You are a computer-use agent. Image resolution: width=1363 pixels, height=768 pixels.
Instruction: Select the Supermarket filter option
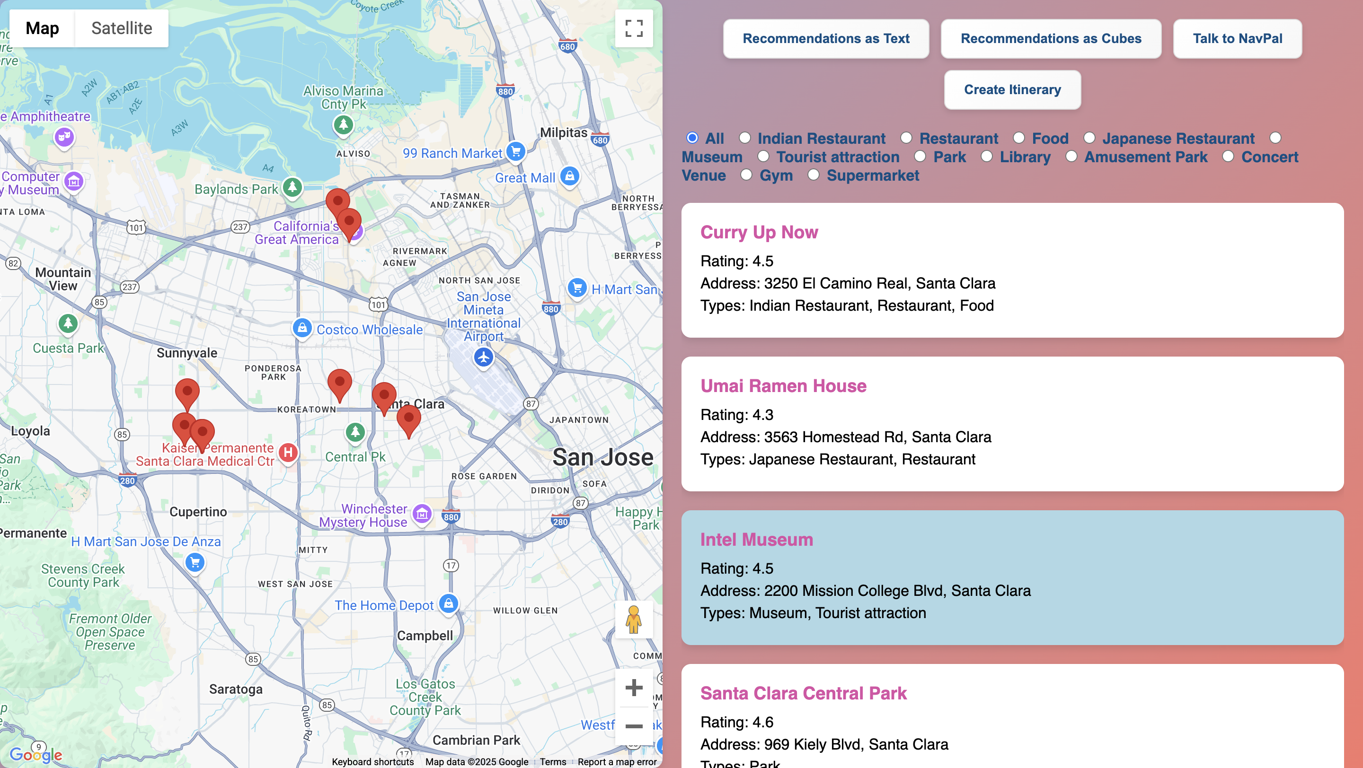[x=814, y=175]
